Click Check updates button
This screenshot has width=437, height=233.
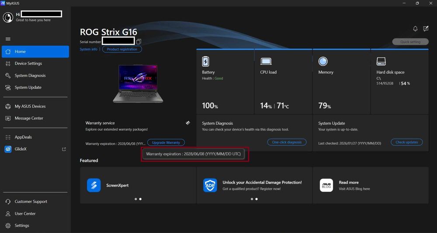tap(406, 142)
